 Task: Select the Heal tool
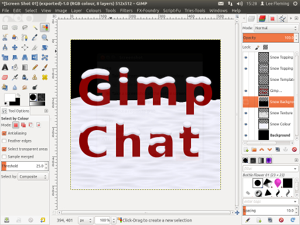(45, 77)
